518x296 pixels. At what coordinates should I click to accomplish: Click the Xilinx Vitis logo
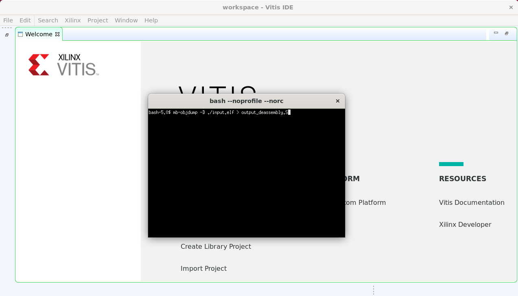point(63,64)
